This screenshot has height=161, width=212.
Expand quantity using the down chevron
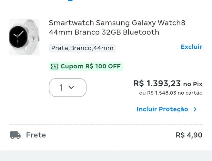[x=71, y=88]
